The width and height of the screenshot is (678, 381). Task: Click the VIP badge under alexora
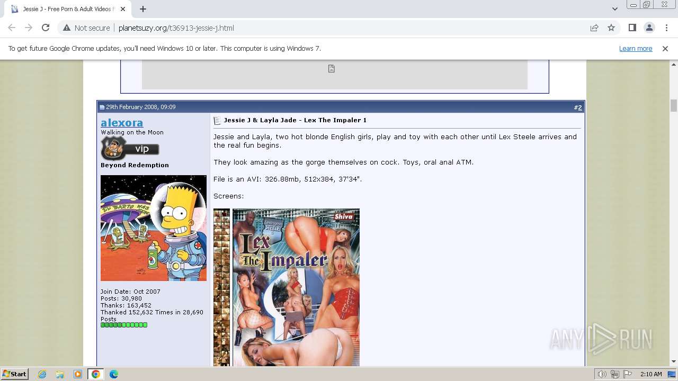point(130,148)
